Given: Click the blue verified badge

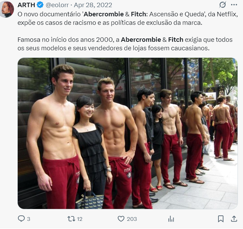Looking at the screenshot, I should (40, 5).
